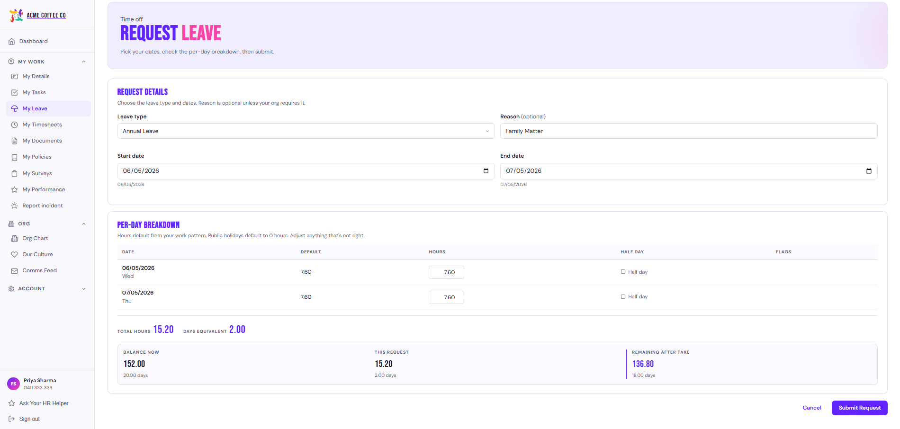
Task: Open the Start date calendar picker icon
Action: [486, 171]
